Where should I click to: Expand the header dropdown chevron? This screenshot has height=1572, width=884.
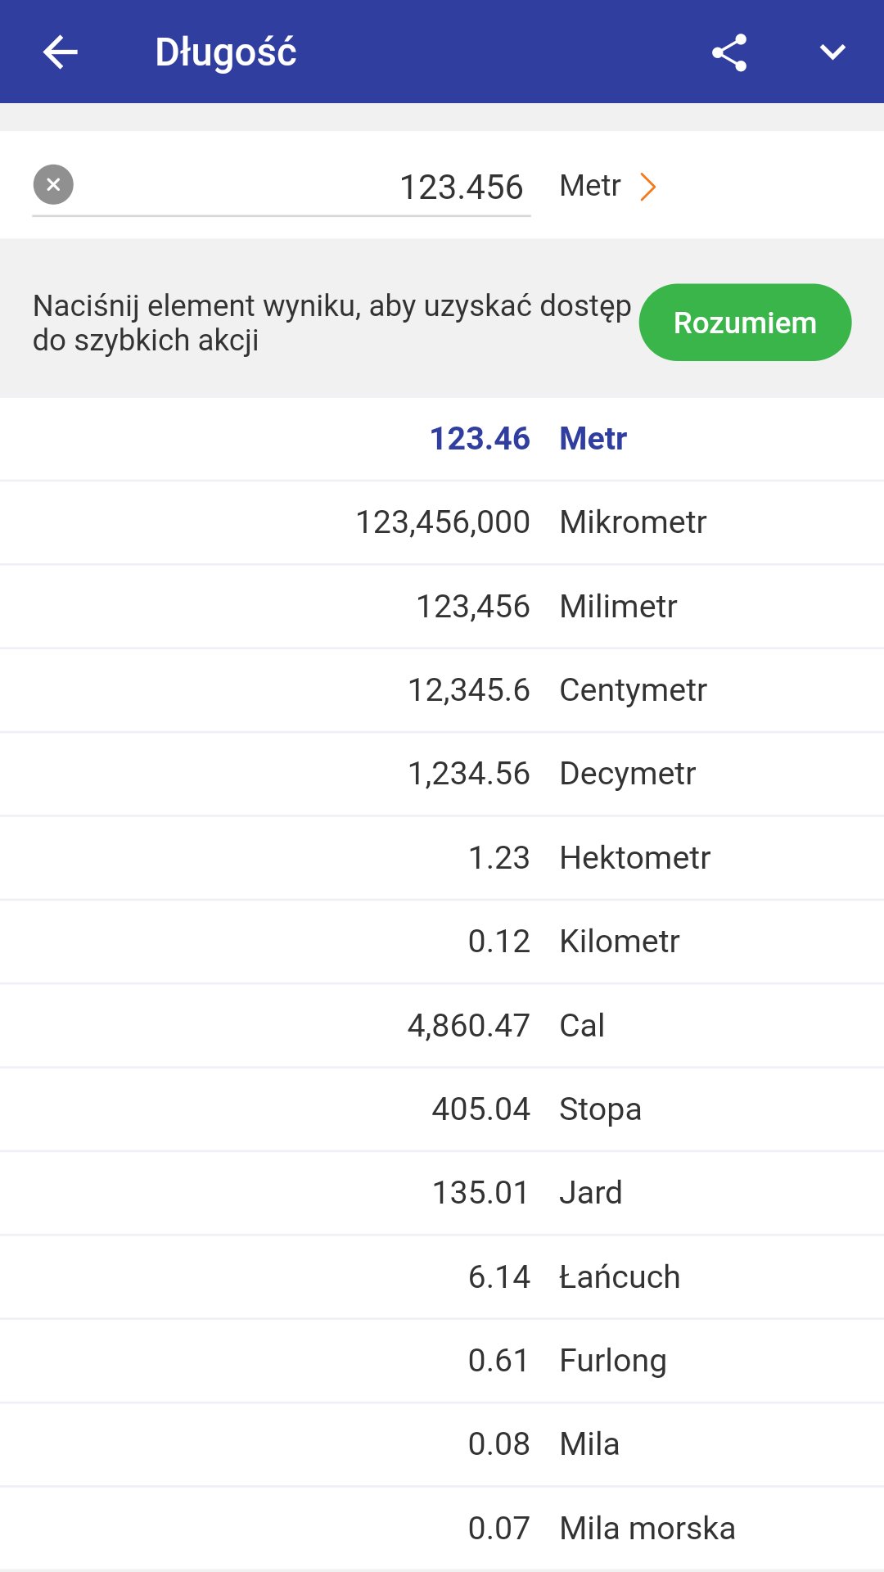[x=832, y=52]
